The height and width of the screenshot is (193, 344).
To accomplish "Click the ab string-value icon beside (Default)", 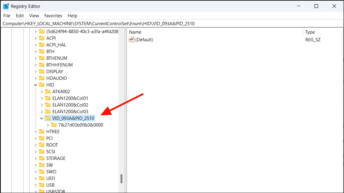I will pyautogui.click(x=131, y=39).
